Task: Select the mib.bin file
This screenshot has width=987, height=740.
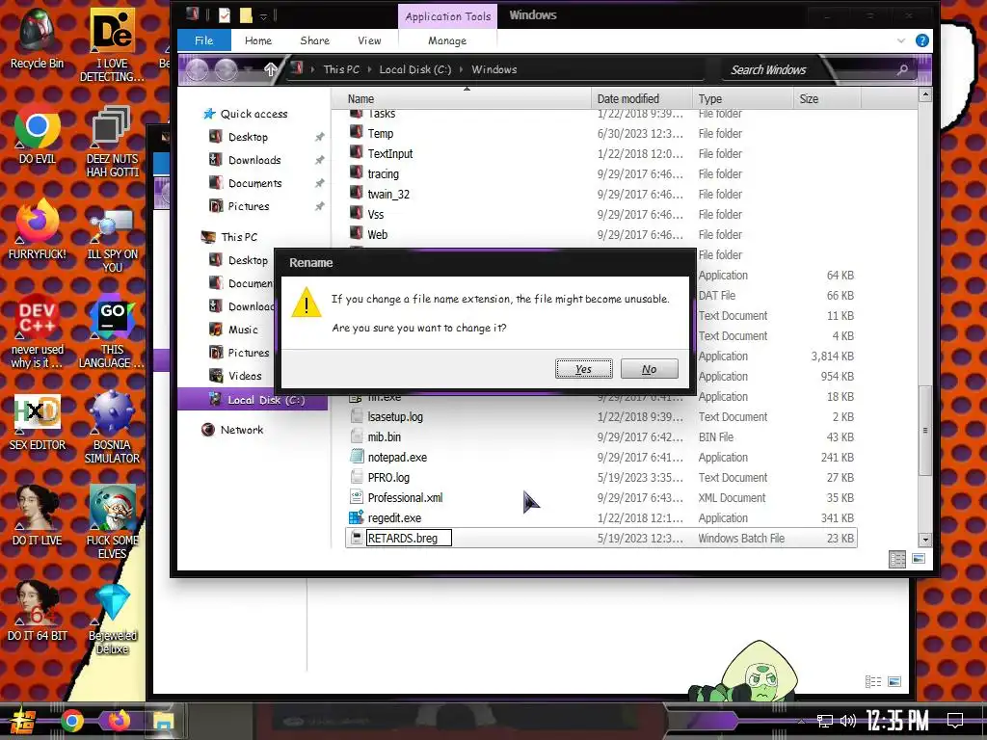Action: 601,436
